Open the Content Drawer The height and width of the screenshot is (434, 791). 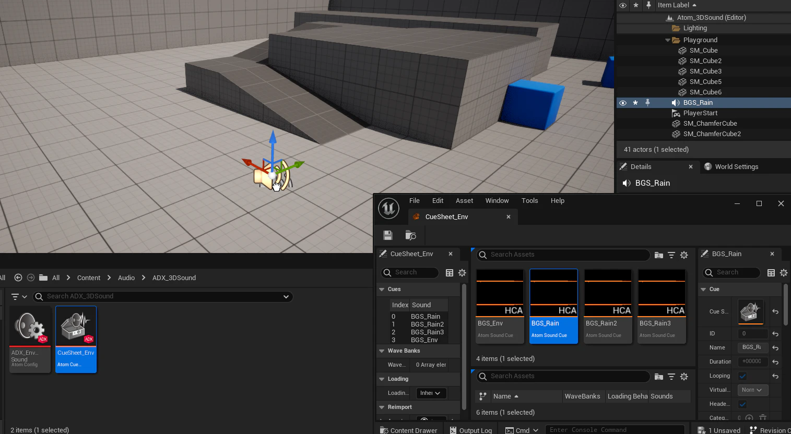pos(409,430)
